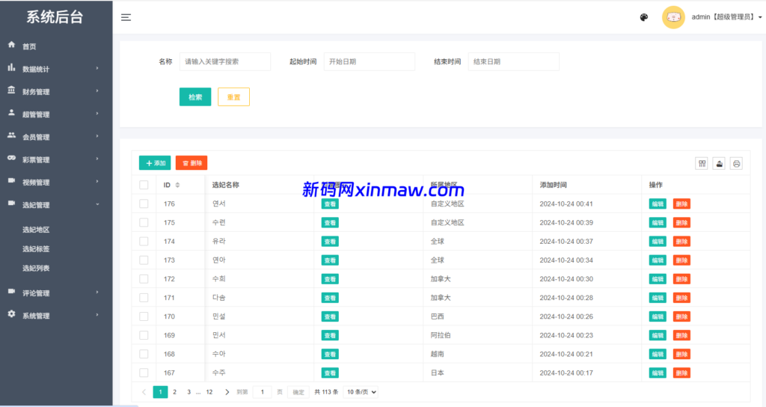
Task: Click 删除 for row ID 168
Action: [x=681, y=354]
